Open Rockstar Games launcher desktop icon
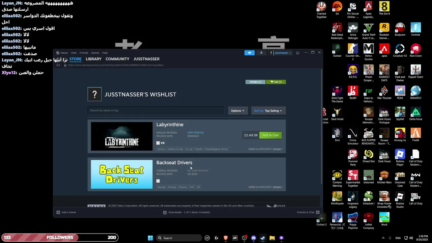 (384, 31)
